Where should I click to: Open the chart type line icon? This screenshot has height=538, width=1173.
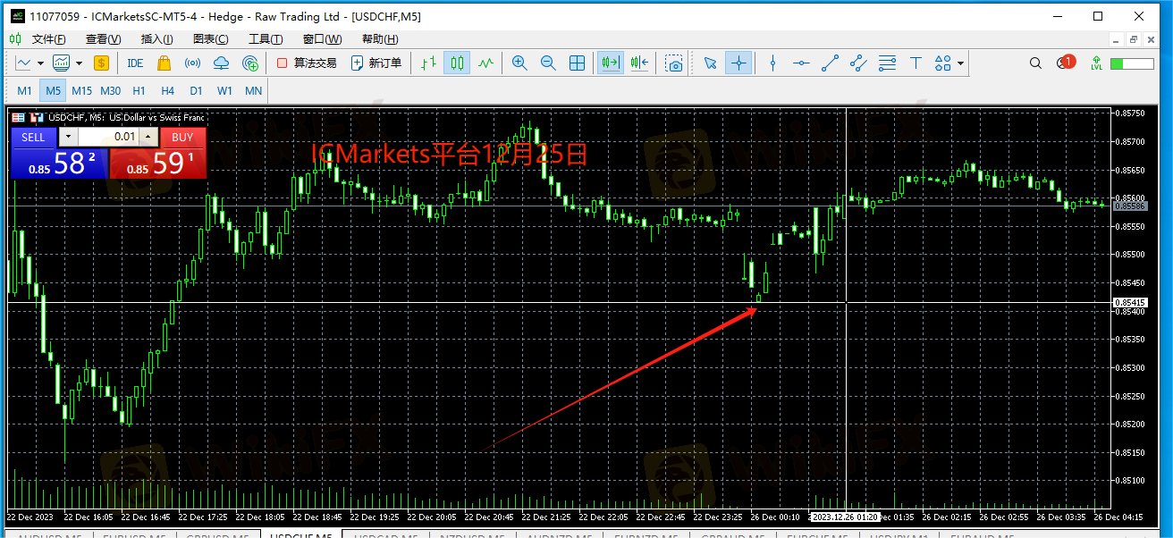pos(23,63)
